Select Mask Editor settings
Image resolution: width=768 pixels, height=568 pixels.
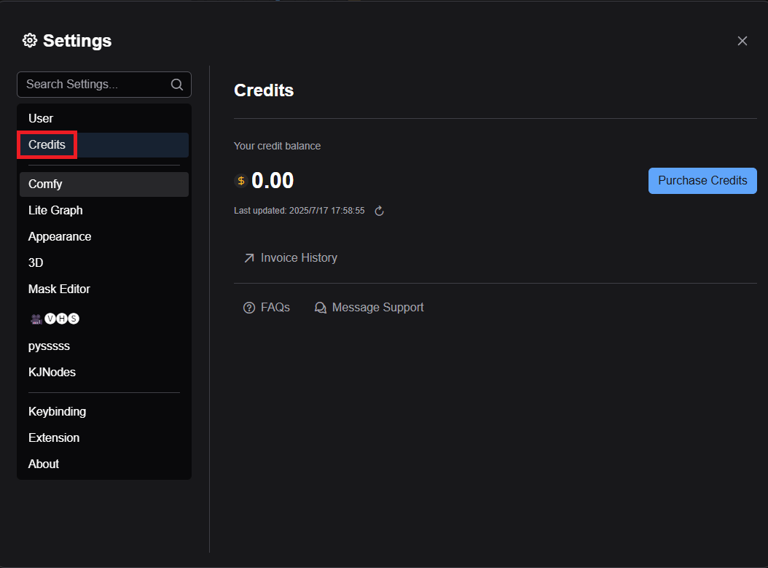[x=59, y=289]
